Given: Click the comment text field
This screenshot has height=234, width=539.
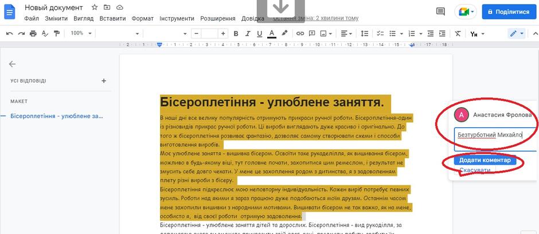Looking at the screenshot, I should [x=495, y=139].
